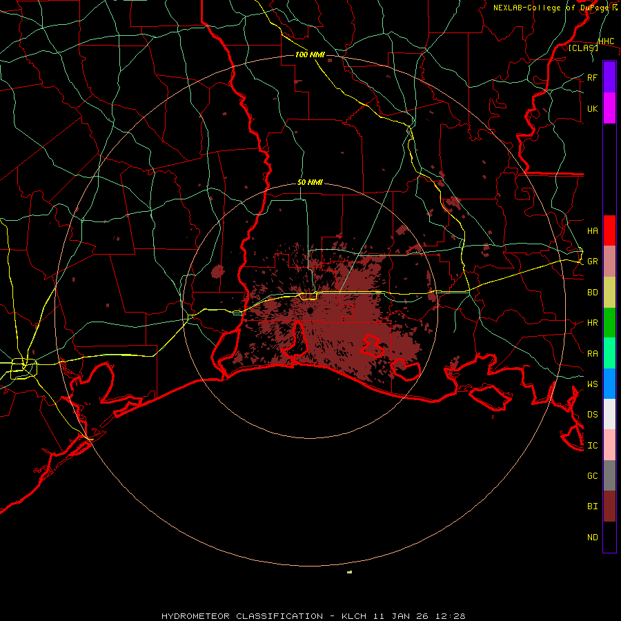The image size is (621, 621).
Task: Click the UK magenta legend swatch
Action: pyautogui.click(x=609, y=108)
